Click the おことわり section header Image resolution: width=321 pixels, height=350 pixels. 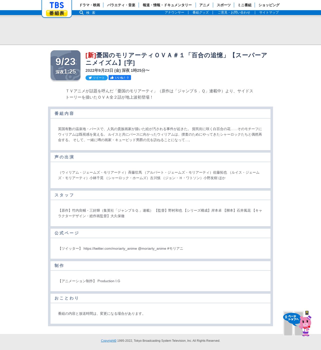(160, 298)
